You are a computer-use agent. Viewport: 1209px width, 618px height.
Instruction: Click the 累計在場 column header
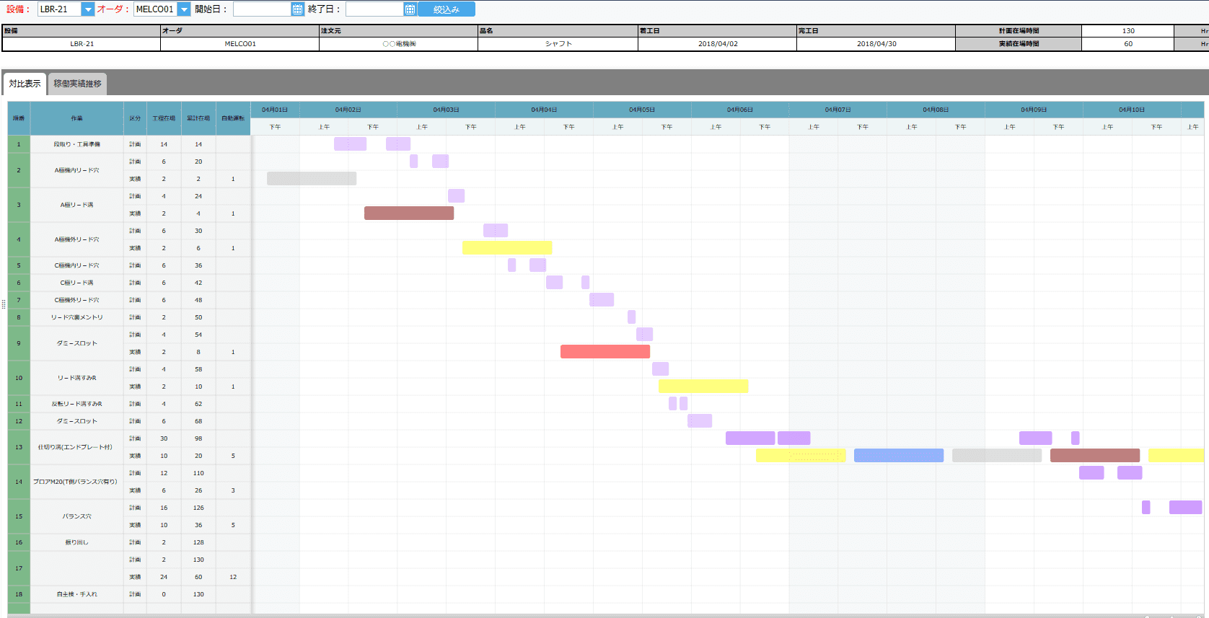pos(198,118)
